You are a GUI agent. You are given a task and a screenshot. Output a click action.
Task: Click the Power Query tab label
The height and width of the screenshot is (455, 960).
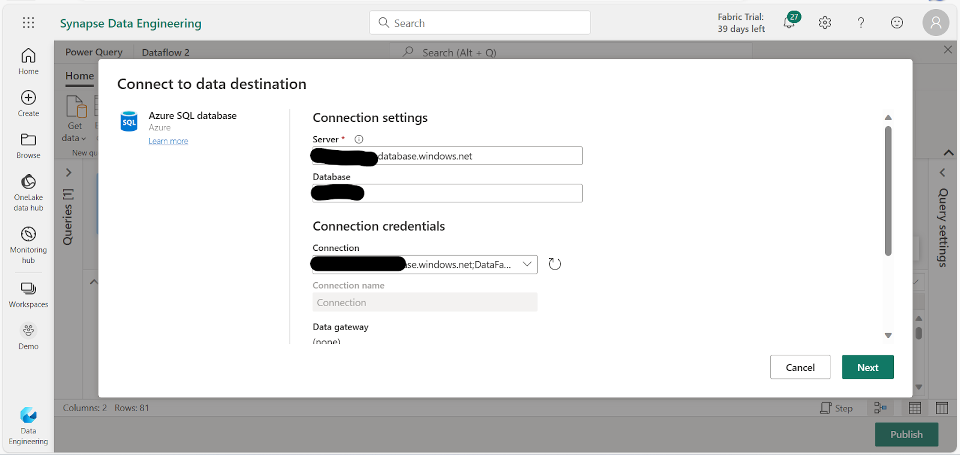tap(94, 52)
